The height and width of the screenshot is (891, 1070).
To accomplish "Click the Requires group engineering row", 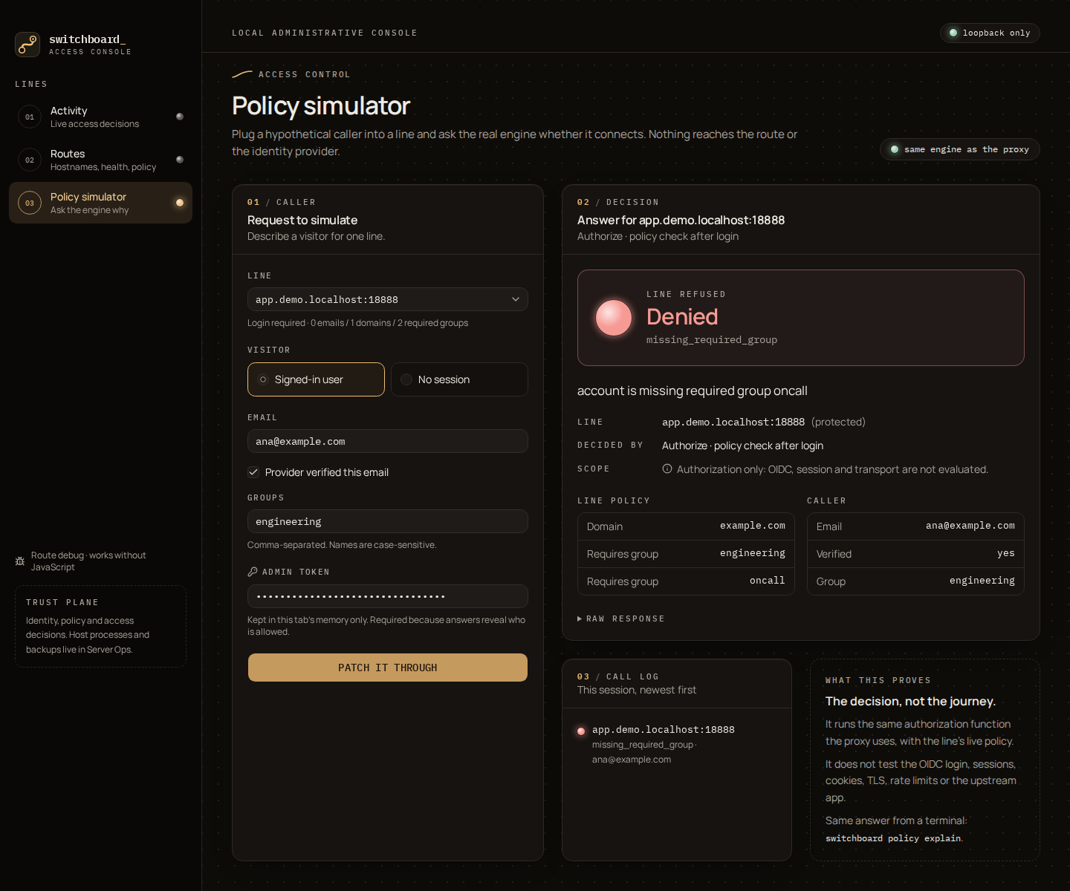I will [x=686, y=554].
